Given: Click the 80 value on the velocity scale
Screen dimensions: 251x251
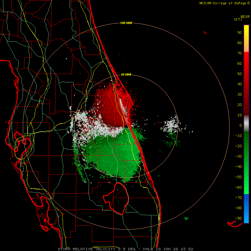Looking at the screenshot, I should pyautogui.click(x=240, y=43).
